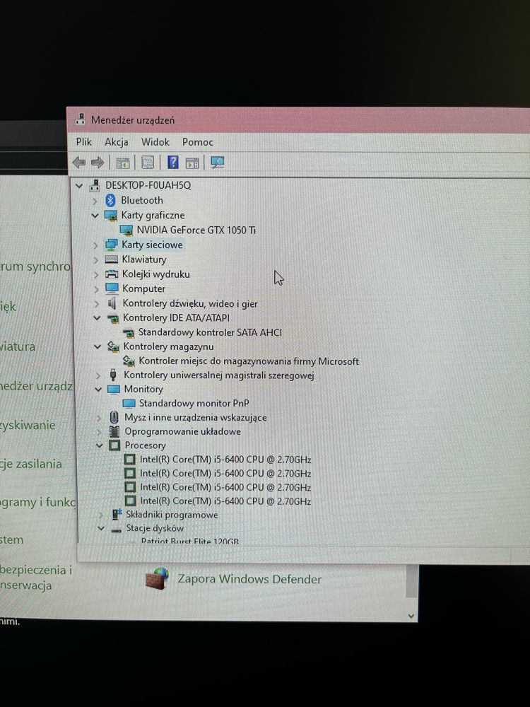Open the Pomoc menu

coord(197,142)
